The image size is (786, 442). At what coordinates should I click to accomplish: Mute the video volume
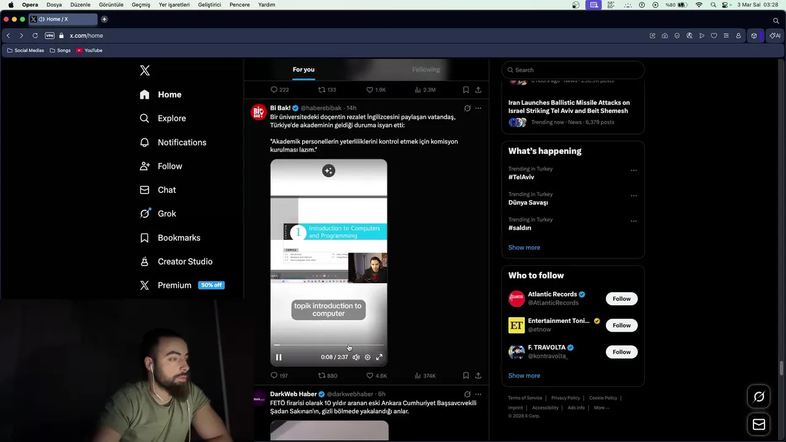click(x=356, y=357)
